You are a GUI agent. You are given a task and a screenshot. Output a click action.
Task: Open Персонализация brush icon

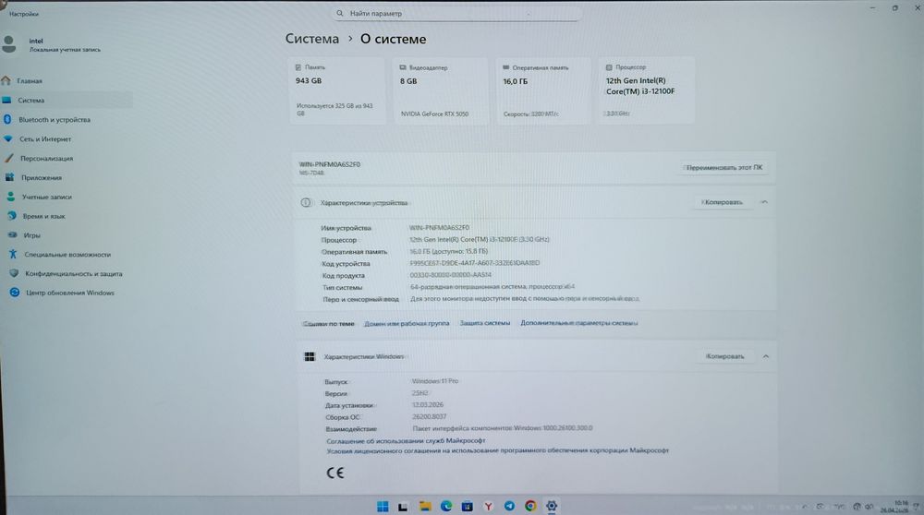coord(9,159)
